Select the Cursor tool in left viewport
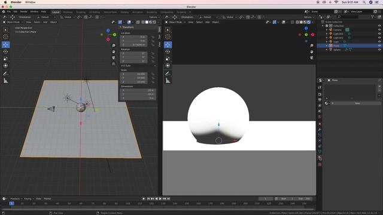Screen dimensions: 383x215 point(5,36)
